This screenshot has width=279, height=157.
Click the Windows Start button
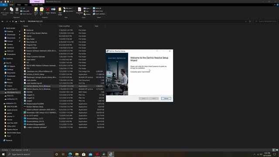point(3,154)
